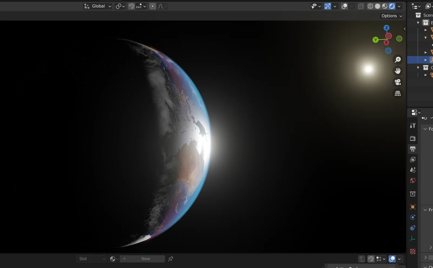This screenshot has height=268, width=433.
Task: Select the Rendered viewport shading icon
Action: pos(392,6)
